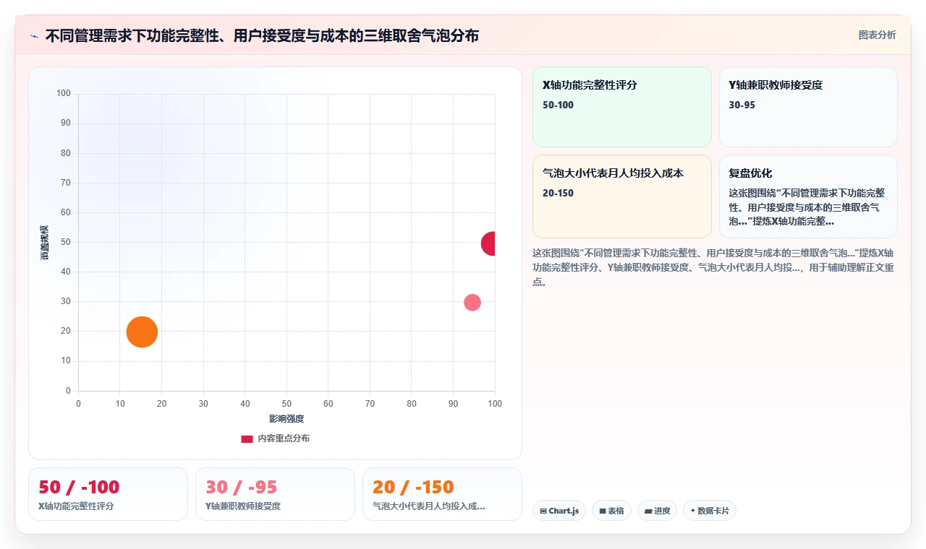Click the Chart.js tag icon
926x549 pixels.
click(543, 511)
